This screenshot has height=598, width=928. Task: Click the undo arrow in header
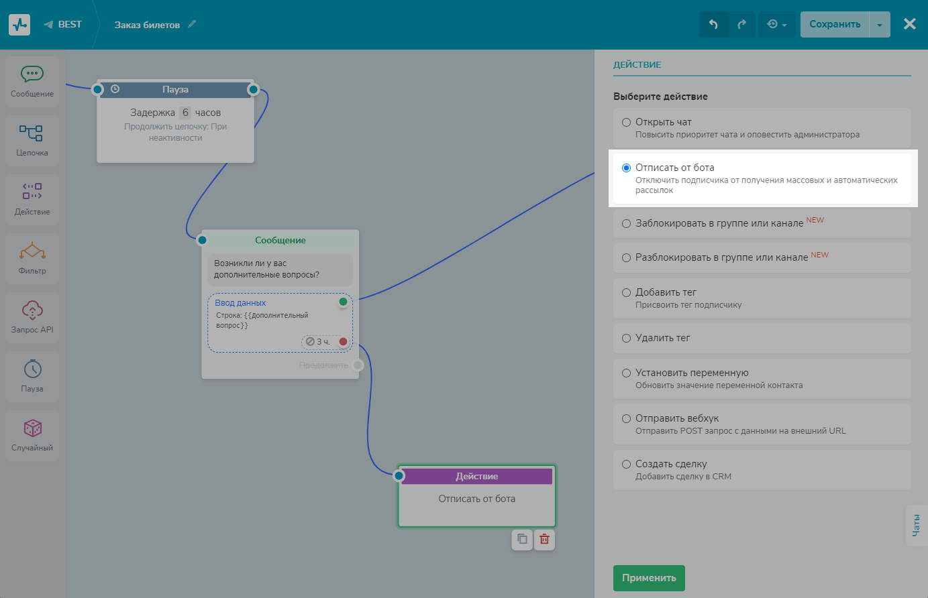point(713,25)
